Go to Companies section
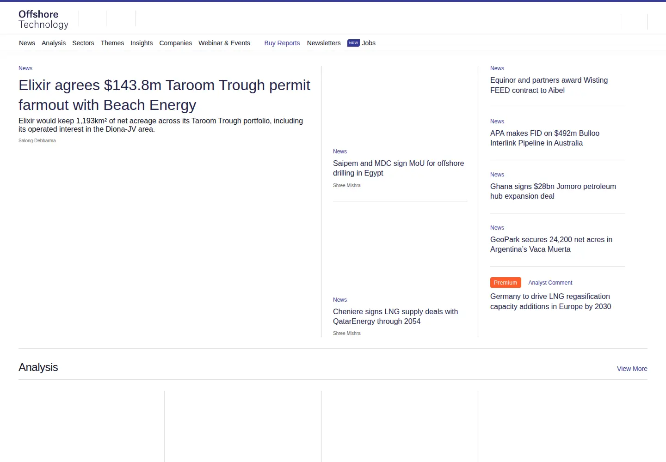The height and width of the screenshot is (462, 666). click(x=176, y=43)
